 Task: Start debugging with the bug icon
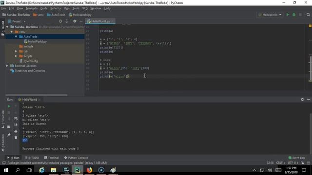click(x=294, y=15)
